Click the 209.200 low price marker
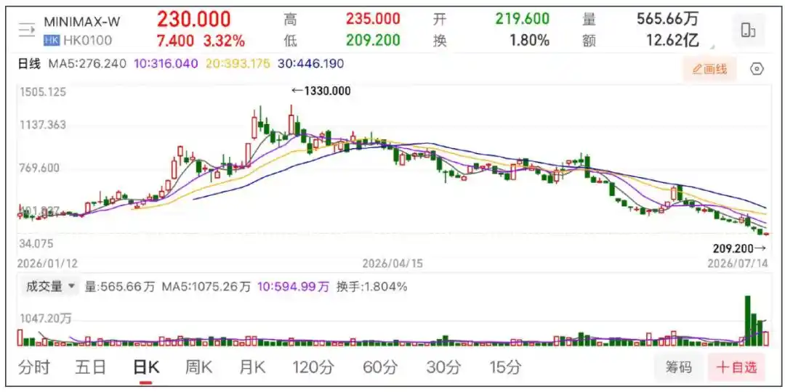Screen dimensions: 785x392 click(x=738, y=248)
